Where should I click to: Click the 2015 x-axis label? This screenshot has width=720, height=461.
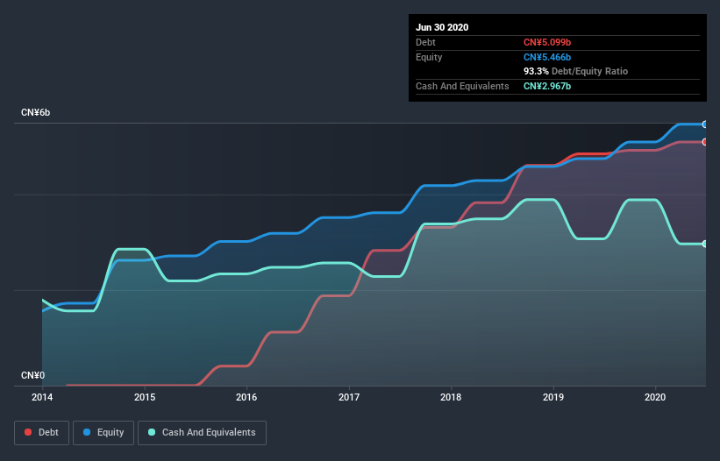145,397
